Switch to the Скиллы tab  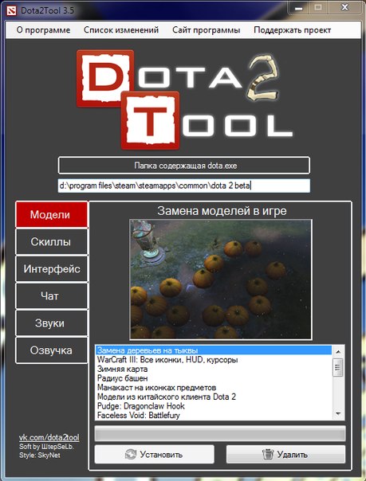[x=51, y=242]
